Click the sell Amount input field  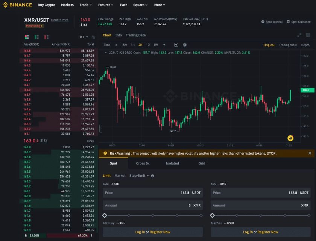(261, 205)
